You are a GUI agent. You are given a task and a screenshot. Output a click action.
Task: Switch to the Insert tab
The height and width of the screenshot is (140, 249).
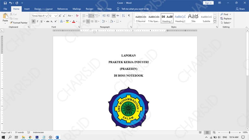tap(27, 9)
